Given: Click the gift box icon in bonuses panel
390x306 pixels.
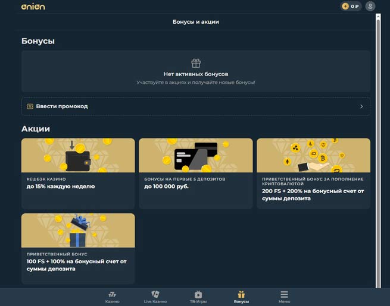Looking at the screenshot, I should coord(195,63).
